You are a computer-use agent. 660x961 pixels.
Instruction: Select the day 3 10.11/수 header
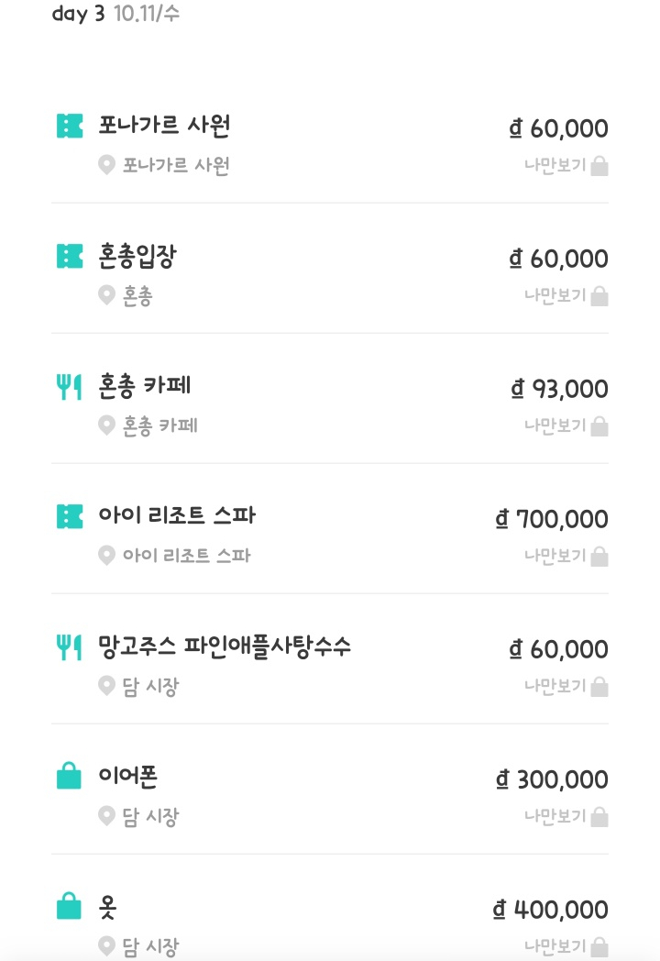tap(115, 15)
